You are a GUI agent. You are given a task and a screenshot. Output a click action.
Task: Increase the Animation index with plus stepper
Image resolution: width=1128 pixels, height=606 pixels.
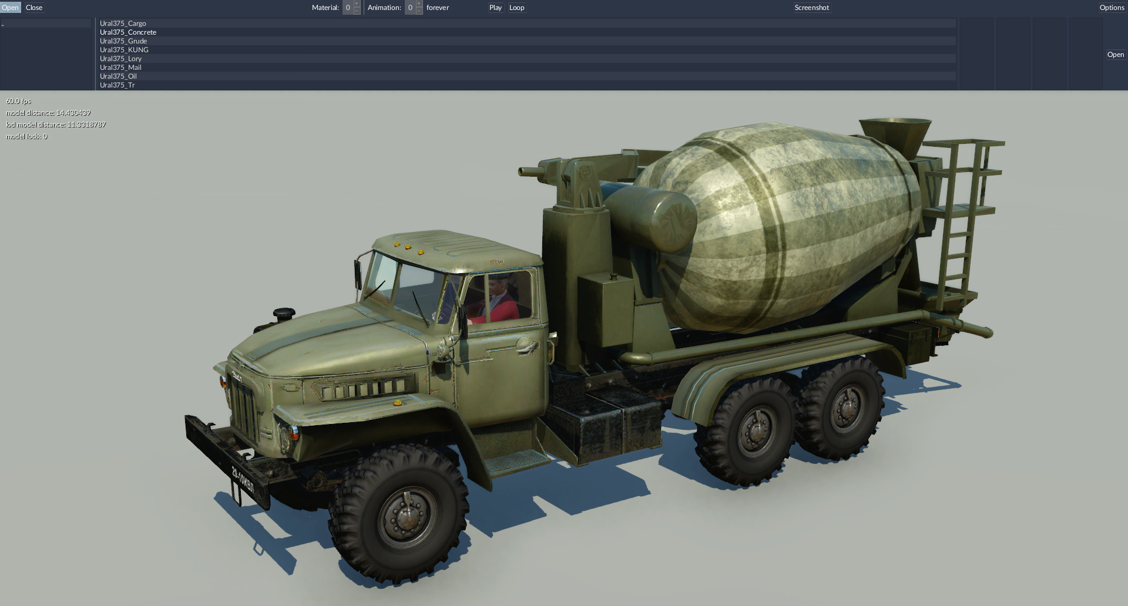[419, 4]
